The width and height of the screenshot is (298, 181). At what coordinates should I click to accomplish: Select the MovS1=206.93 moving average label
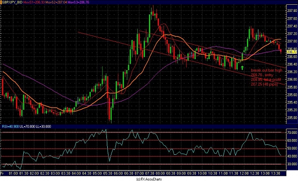click(34, 2)
